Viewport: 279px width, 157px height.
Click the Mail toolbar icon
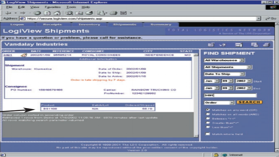coord(101,13)
